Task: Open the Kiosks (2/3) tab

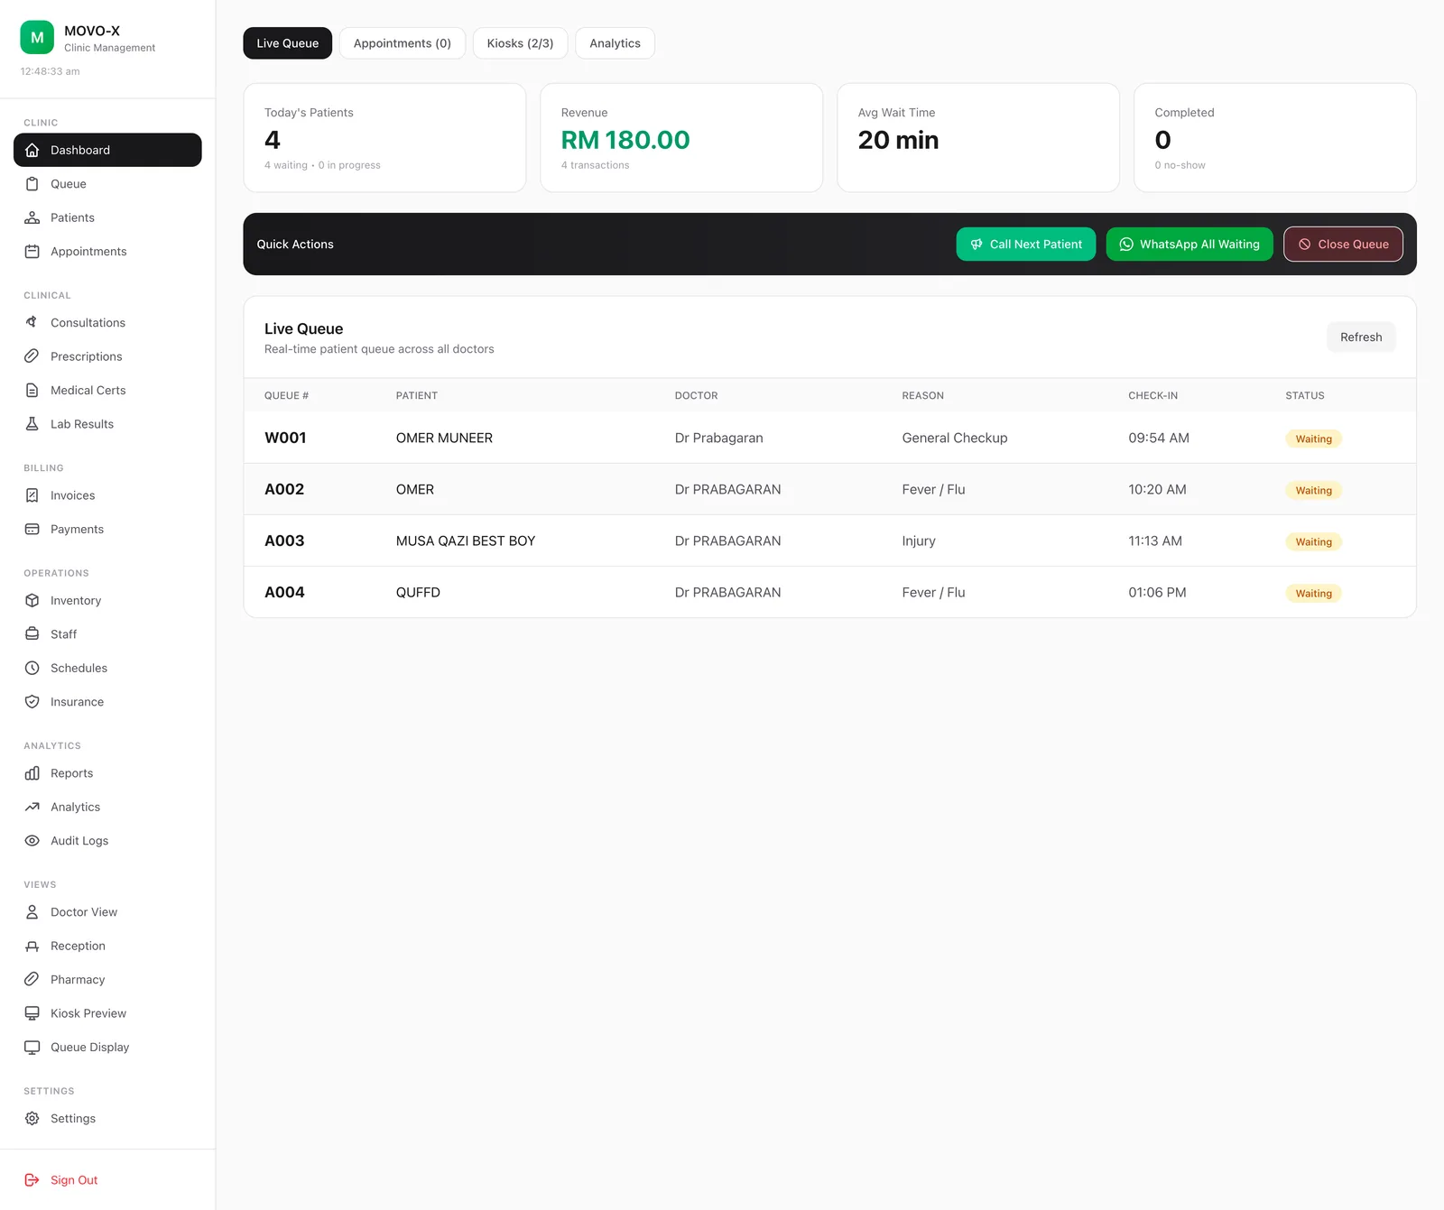Action: click(520, 43)
